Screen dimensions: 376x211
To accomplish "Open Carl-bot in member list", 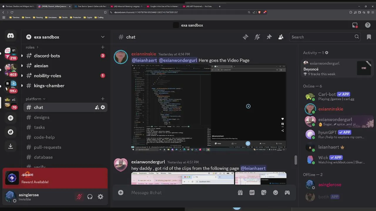I will (336, 96).
